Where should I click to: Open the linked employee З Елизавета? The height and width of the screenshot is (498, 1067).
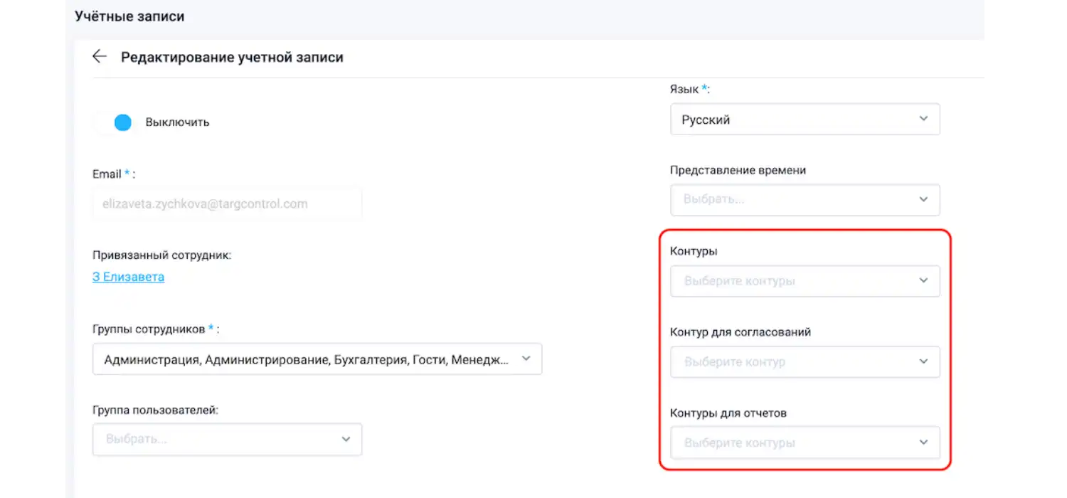click(128, 277)
